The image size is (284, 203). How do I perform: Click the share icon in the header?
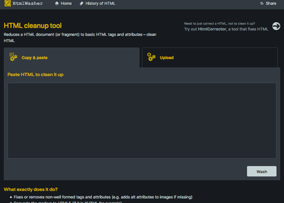(262, 3)
